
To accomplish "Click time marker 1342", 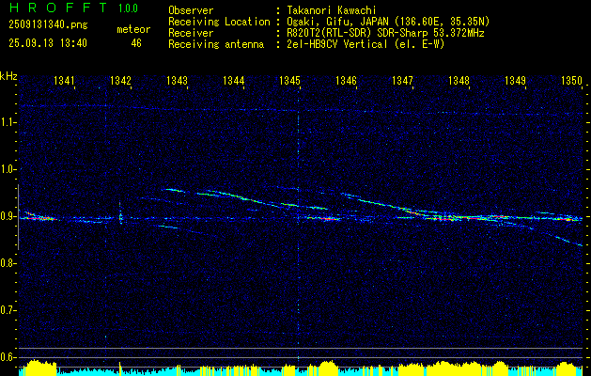I will click(x=120, y=80).
